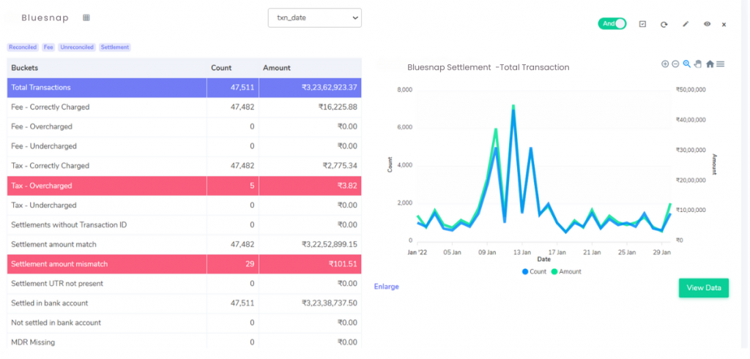
Task: Toggle the And switch
Action: click(612, 23)
